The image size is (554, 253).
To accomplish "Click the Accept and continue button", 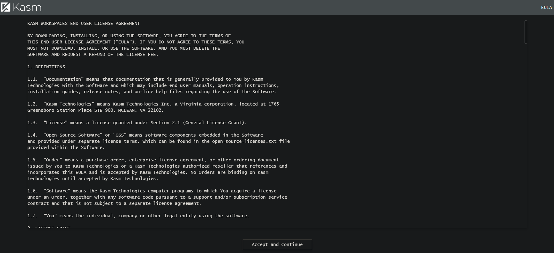I will point(277,244).
